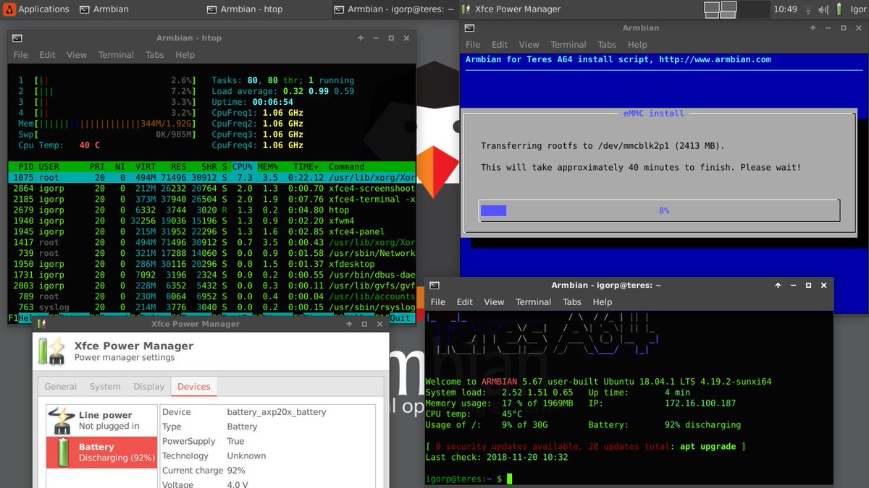Open Edit menu in htop window
Screen dimensions: 869x488
[48, 55]
